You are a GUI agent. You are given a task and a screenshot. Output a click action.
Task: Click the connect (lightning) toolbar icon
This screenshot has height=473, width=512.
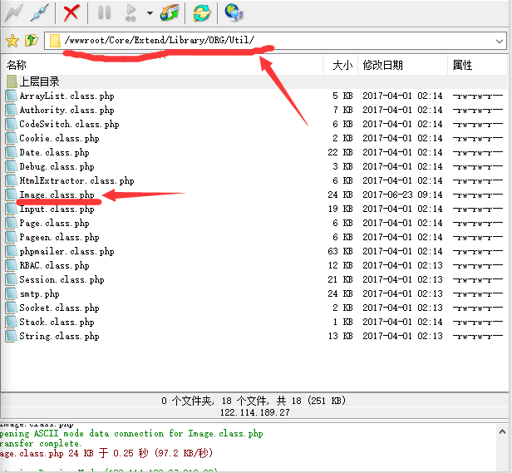tap(14, 12)
